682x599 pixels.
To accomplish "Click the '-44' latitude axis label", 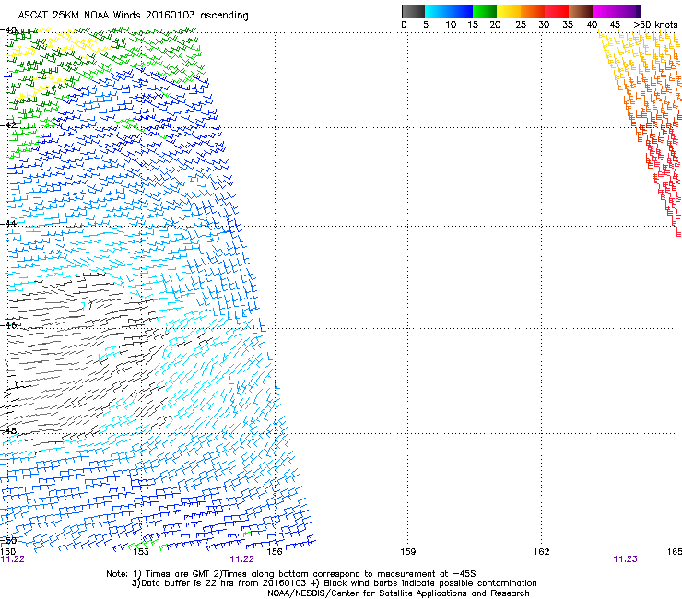I will pyautogui.click(x=8, y=224).
